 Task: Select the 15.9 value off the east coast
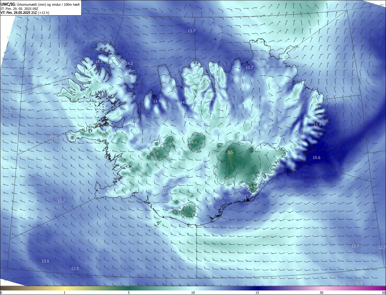point(317,125)
